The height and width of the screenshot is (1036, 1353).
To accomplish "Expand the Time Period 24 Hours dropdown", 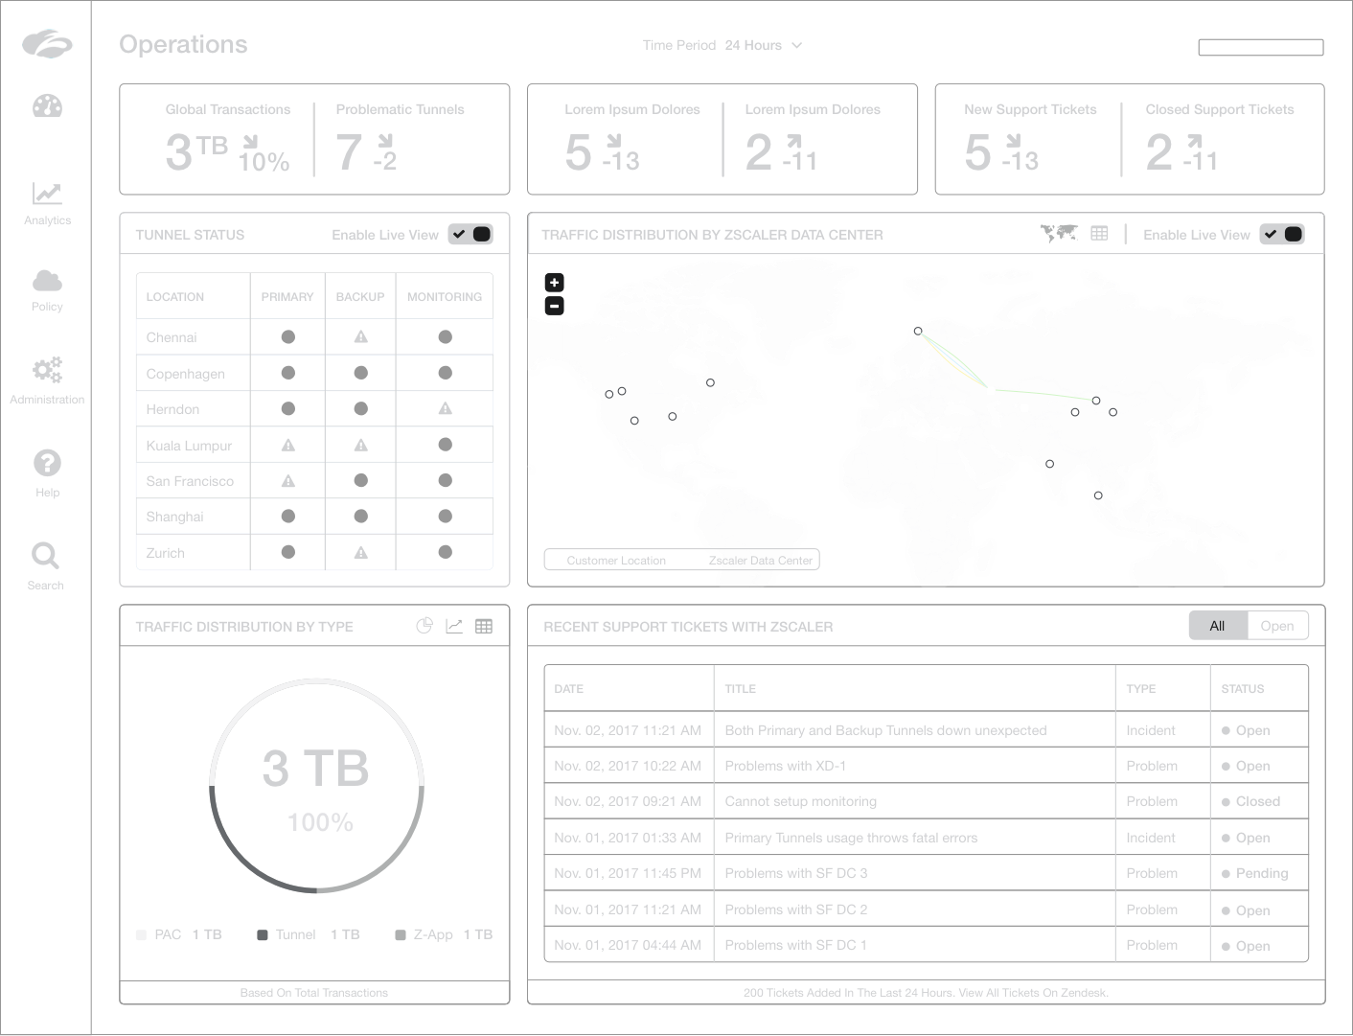I will coord(723,45).
